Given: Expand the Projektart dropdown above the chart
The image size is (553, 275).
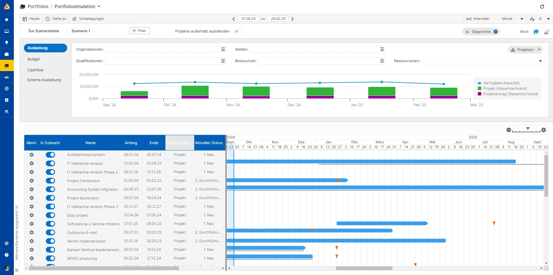Looking at the screenshot, I should (525, 49).
